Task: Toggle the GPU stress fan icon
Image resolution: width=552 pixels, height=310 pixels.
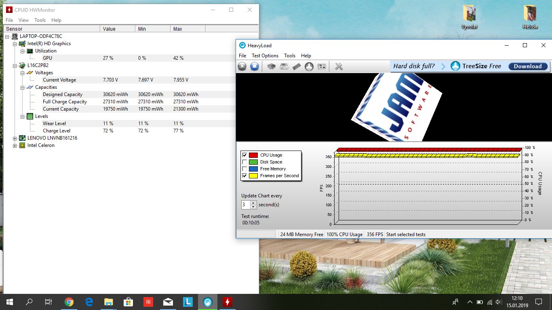Action: click(x=309, y=67)
